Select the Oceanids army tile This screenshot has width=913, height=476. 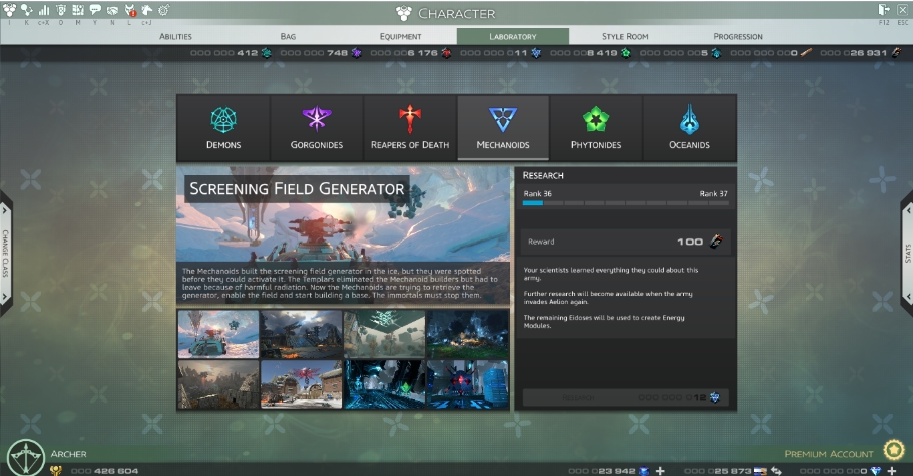click(689, 128)
